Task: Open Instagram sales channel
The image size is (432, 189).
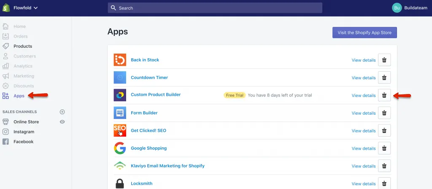Action: coord(24,132)
